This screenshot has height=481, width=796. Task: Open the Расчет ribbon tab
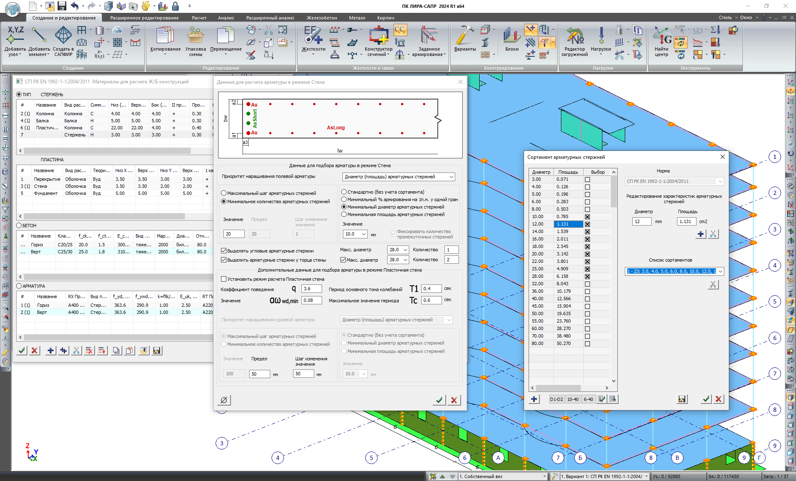point(199,18)
